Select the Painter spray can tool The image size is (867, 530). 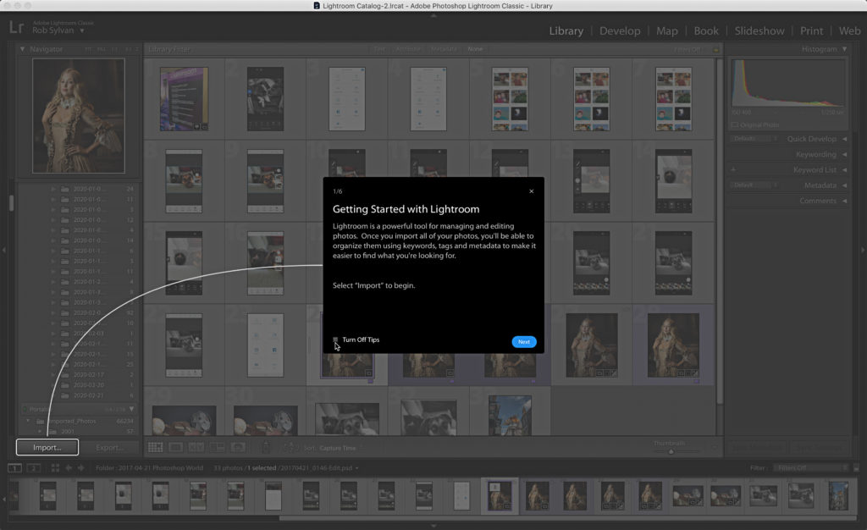(x=266, y=447)
